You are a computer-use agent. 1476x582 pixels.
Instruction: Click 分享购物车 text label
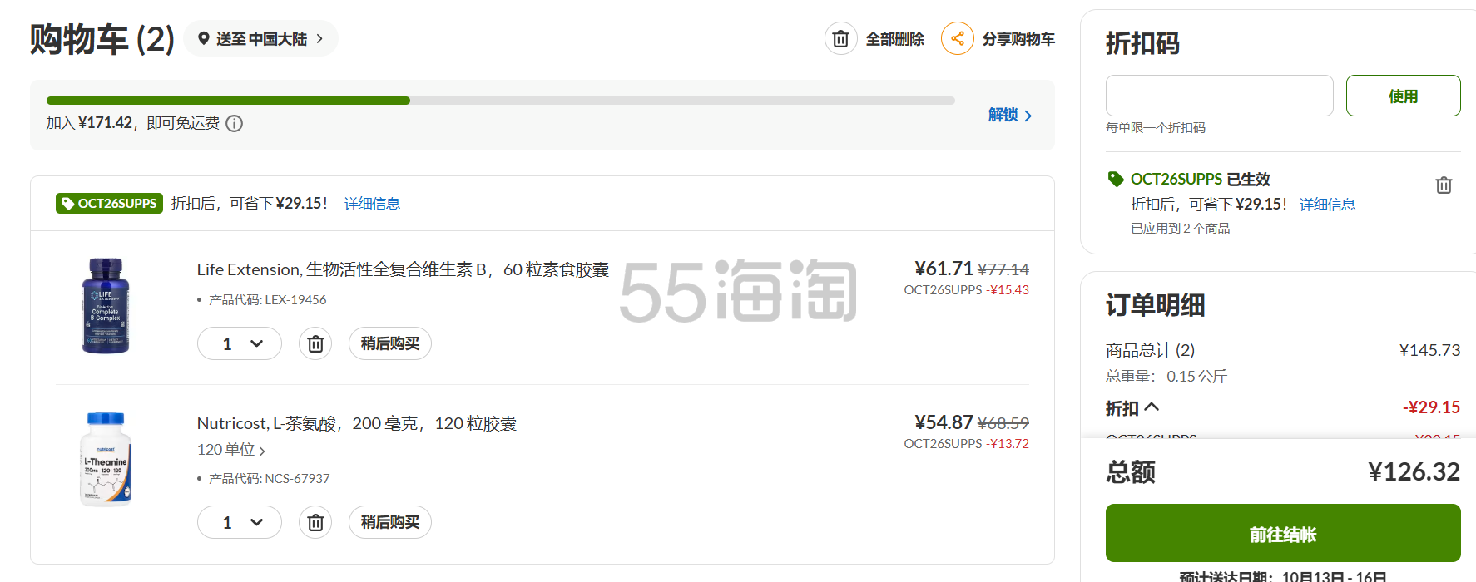pyautogui.click(x=1018, y=39)
